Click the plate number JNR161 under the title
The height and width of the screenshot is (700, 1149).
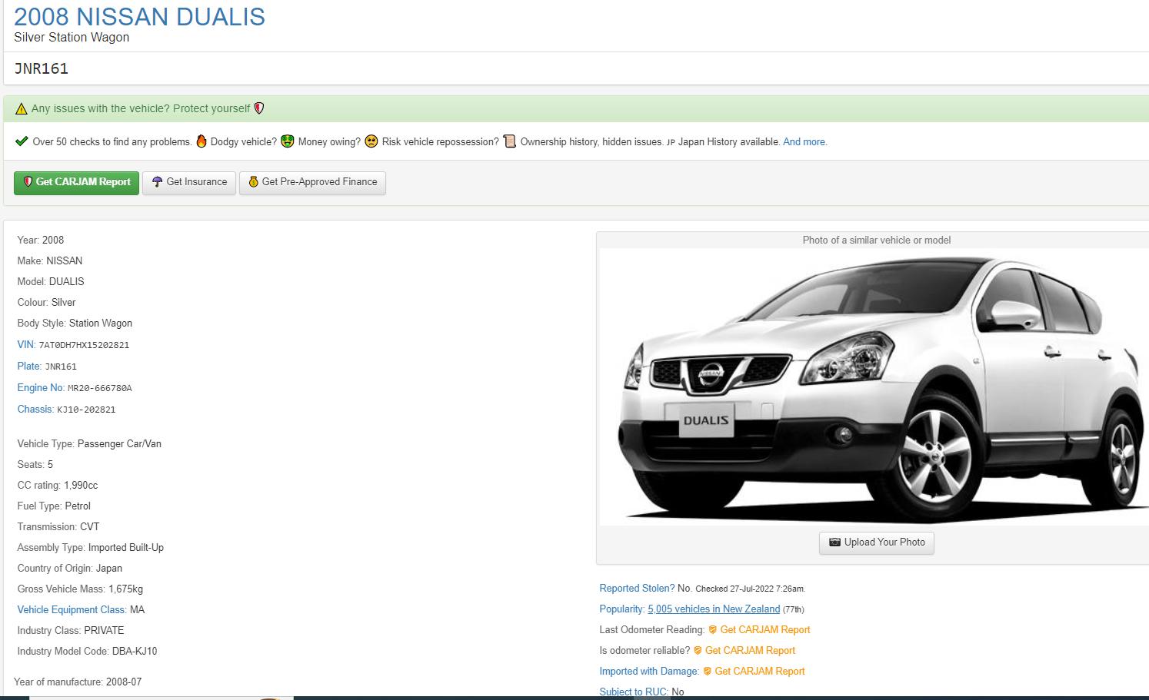pos(42,69)
